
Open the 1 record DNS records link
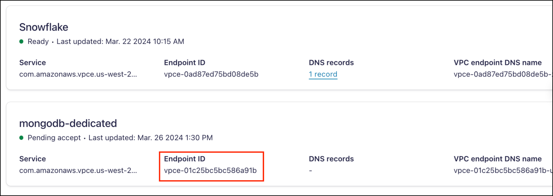[x=323, y=74]
